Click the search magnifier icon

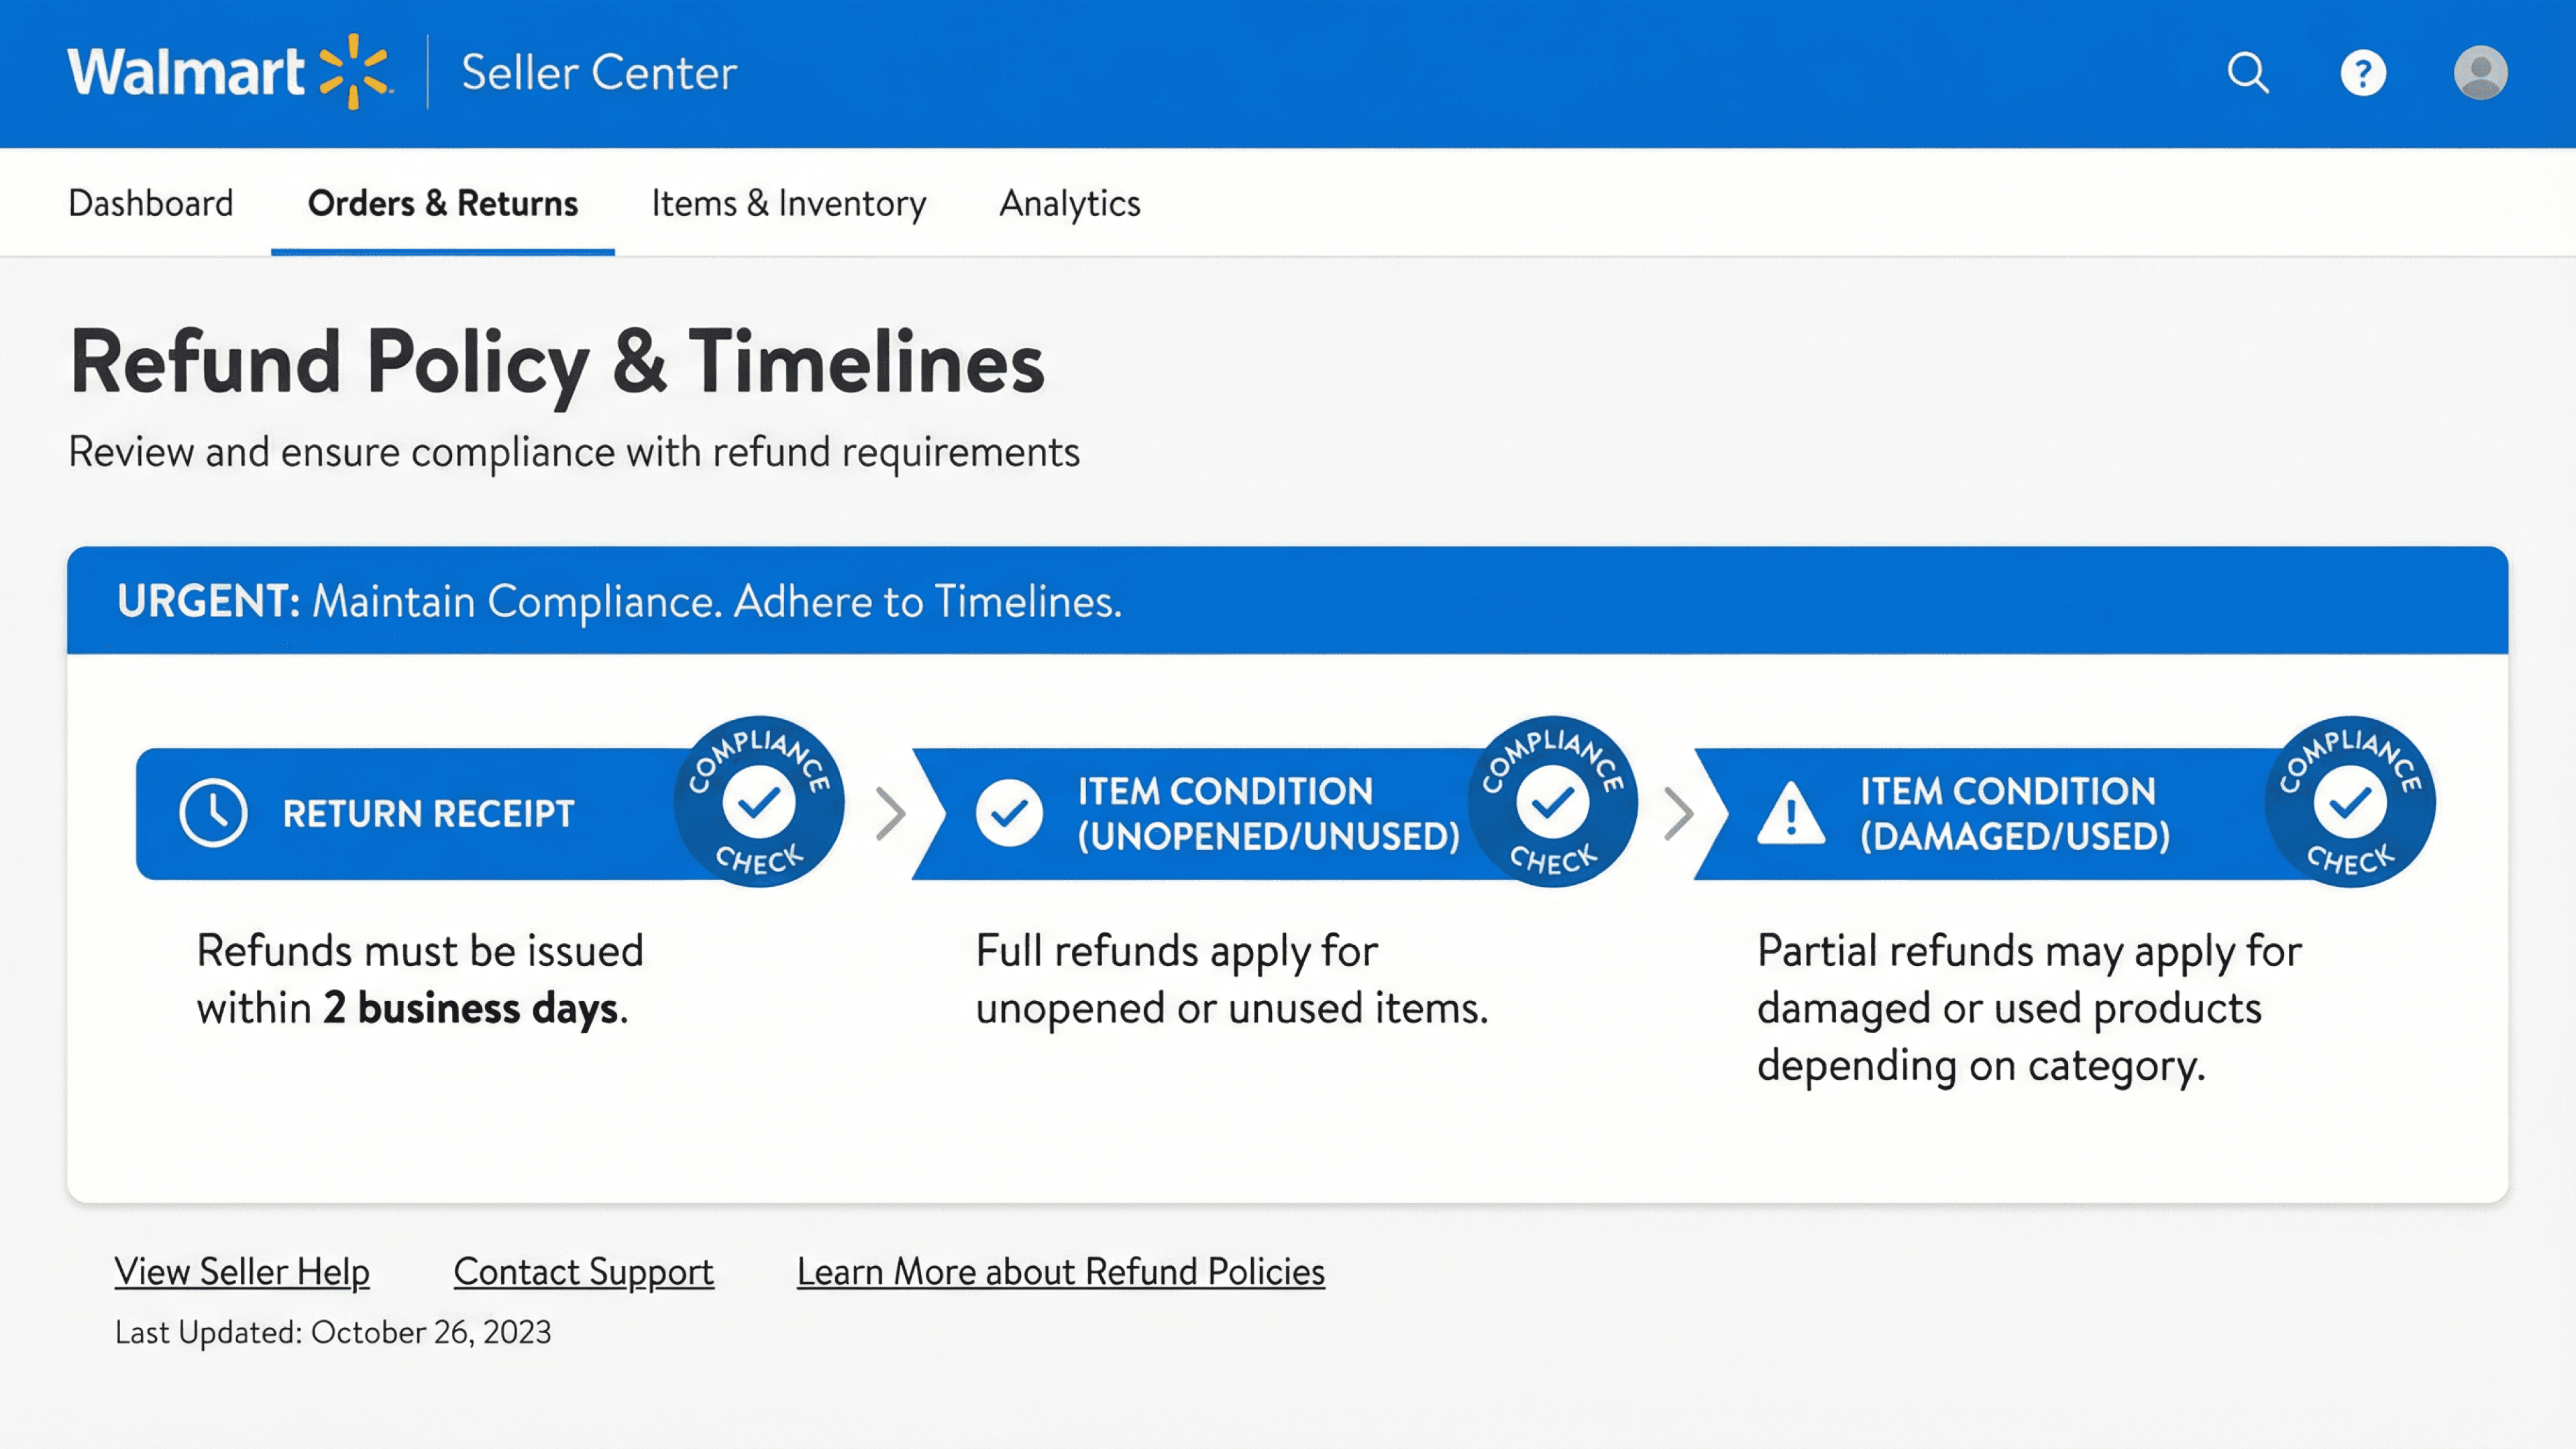[x=2248, y=73]
